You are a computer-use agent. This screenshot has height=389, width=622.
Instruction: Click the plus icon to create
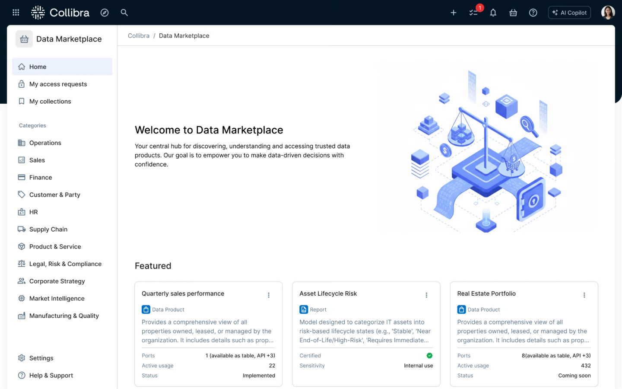coord(454,13)
